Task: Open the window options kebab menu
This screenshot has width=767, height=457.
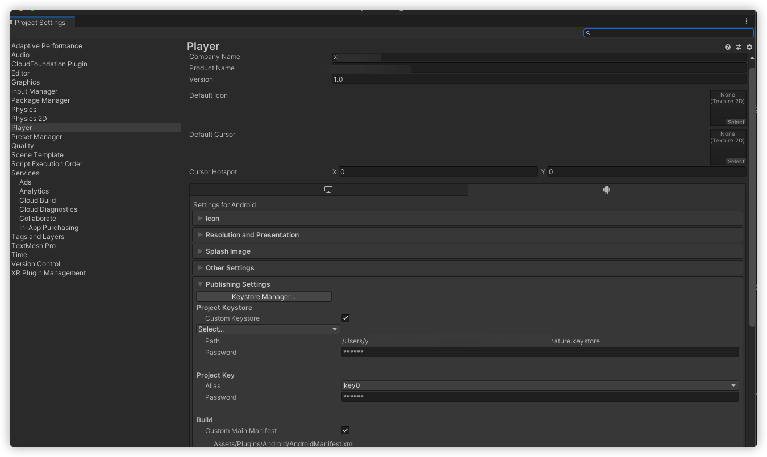Action: (747, 20)
